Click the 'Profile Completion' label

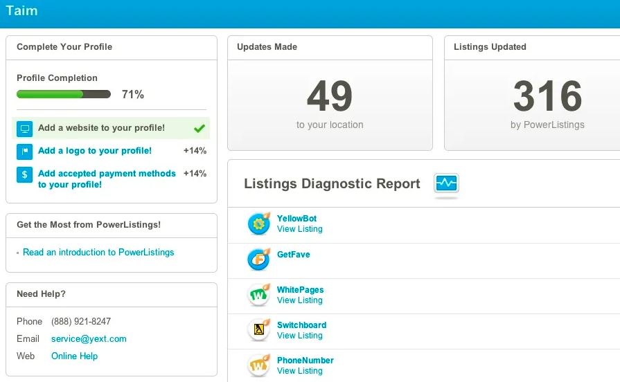[57, 78]
